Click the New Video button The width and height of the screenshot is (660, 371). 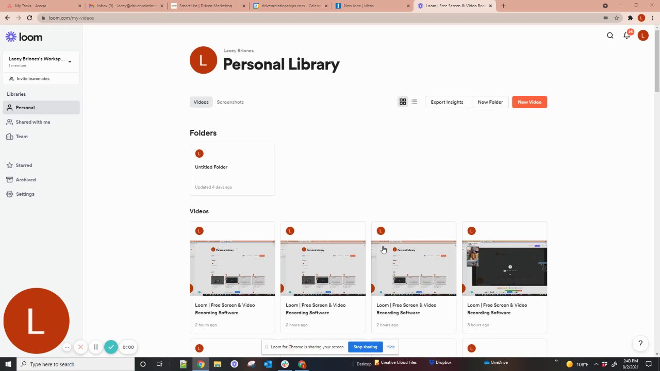530,102
